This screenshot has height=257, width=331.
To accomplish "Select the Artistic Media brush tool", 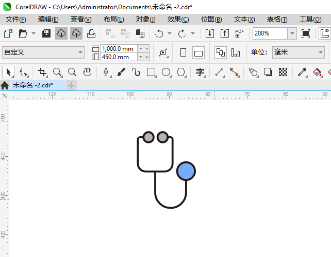I will pos(121,72).
